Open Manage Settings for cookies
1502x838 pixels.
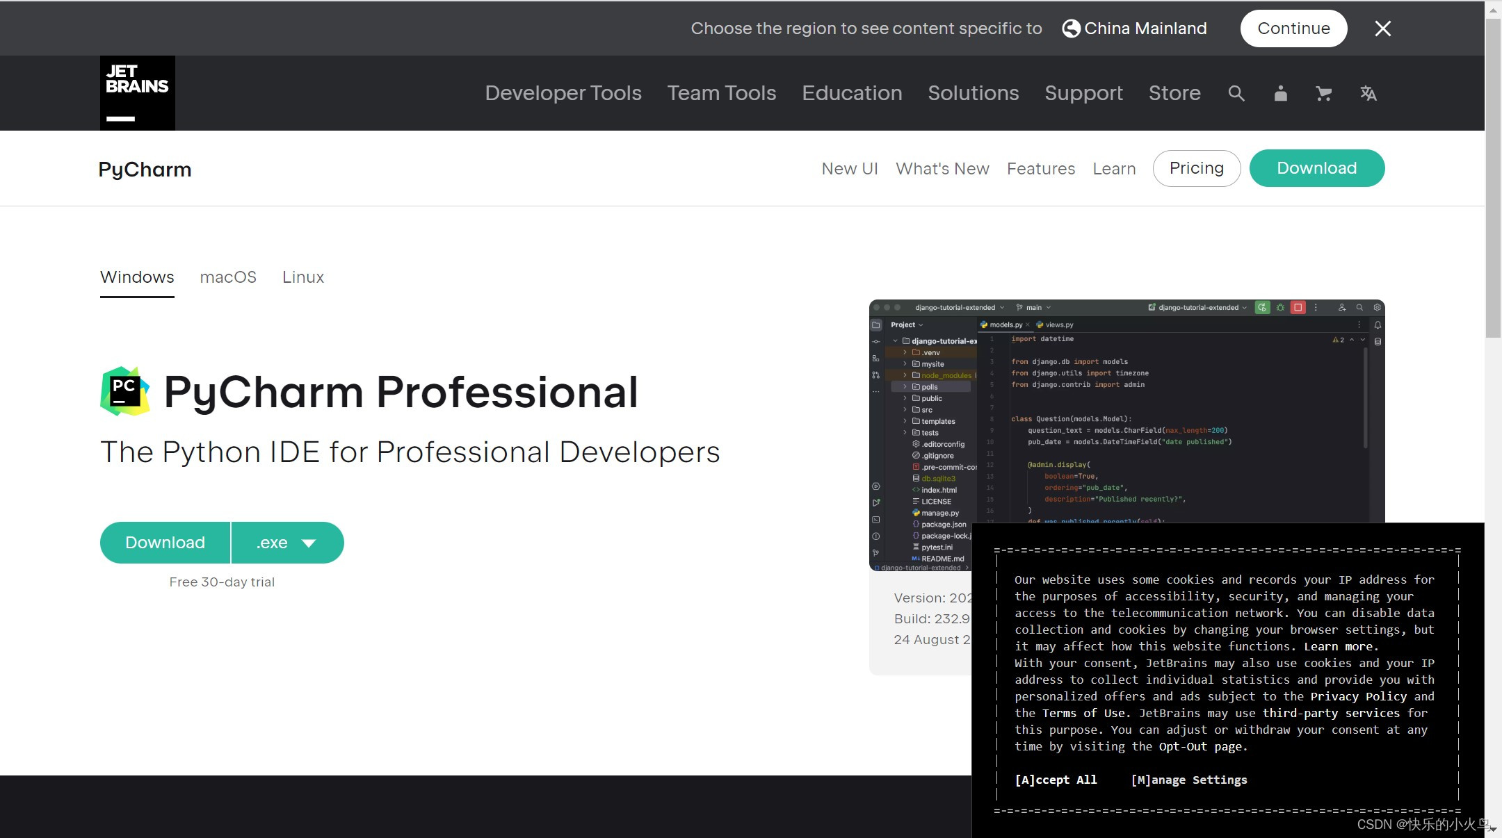click(1189, 780)
